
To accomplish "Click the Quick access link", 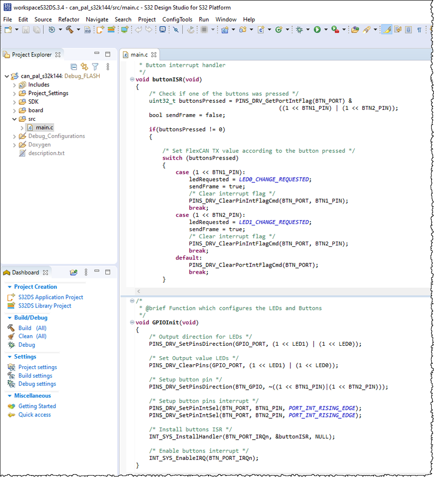I will (34, 414).
